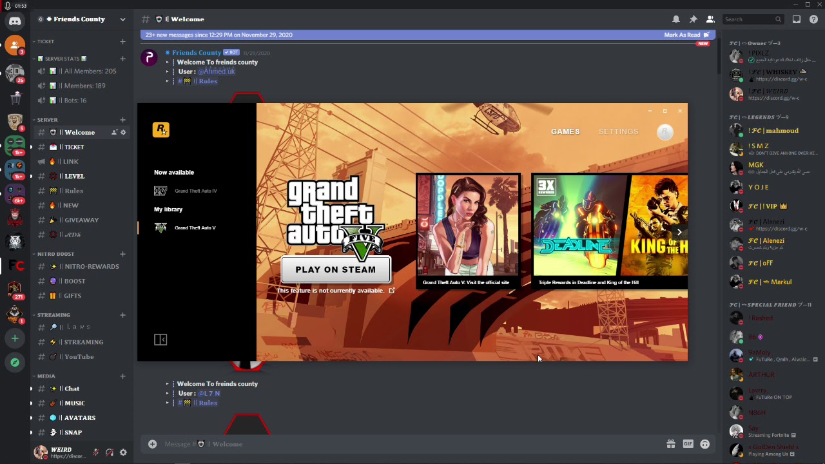Expand the Chat channel arrow

31,389
